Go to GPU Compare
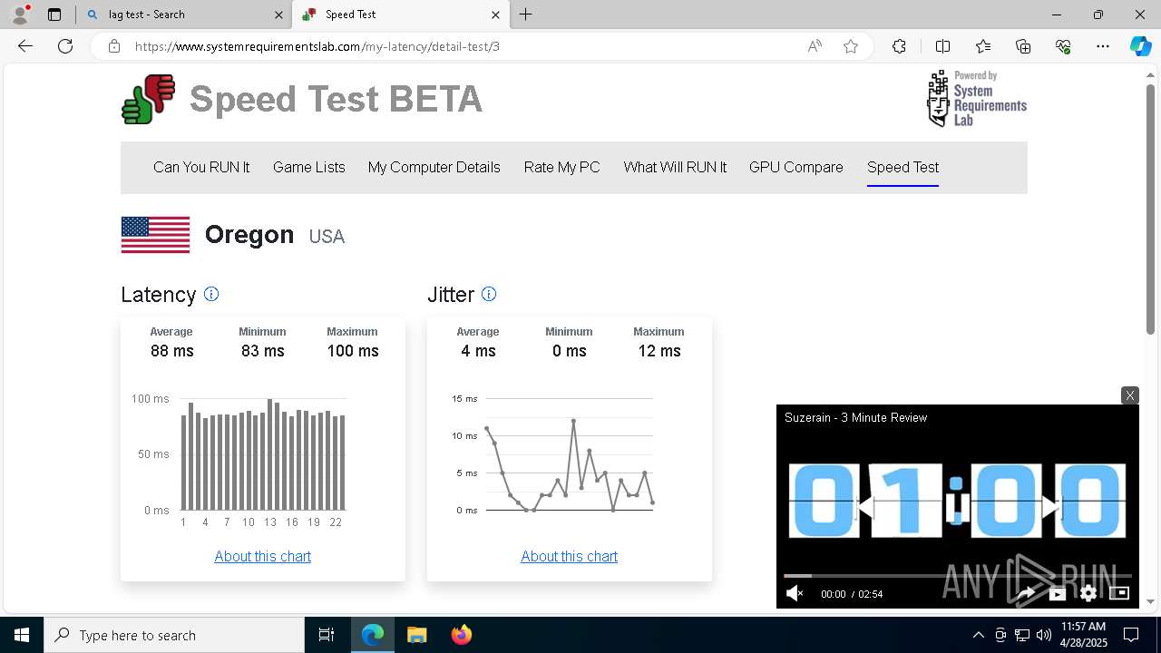This screenshot has height=653, width=1161. pyautogui.click(x=796, y=167)
